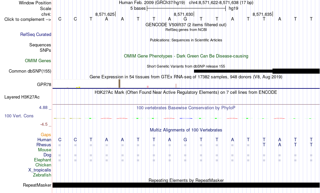The image size is (320, 193).
Task: Click the chr4: base position label
Action: (46, 14)
